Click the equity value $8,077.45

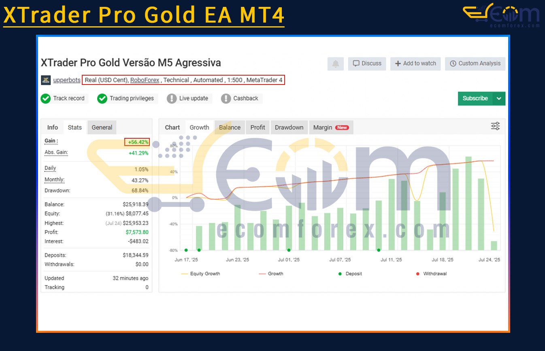click(137, 214)
